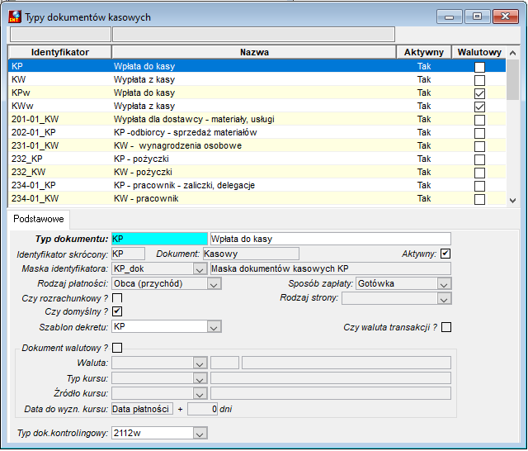Select row 234-01_KP
Image resolution: width=528 pixels, height=451 pixels.
[257, 185]
